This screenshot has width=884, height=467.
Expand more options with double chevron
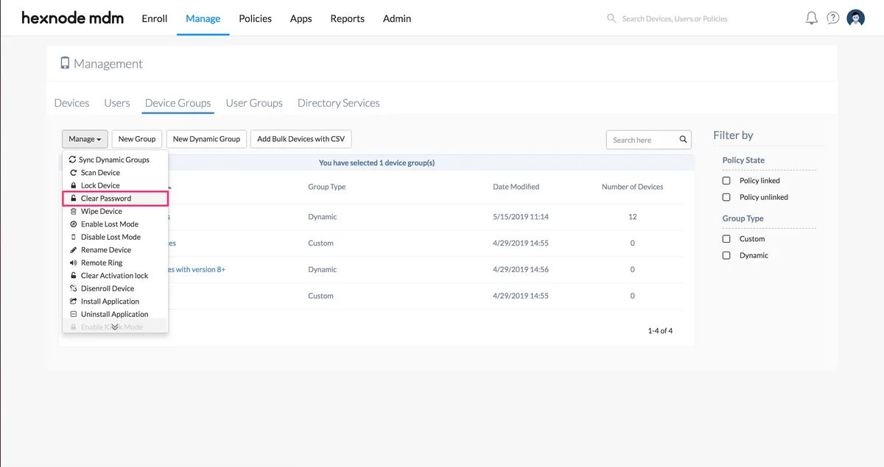point(114,327)
